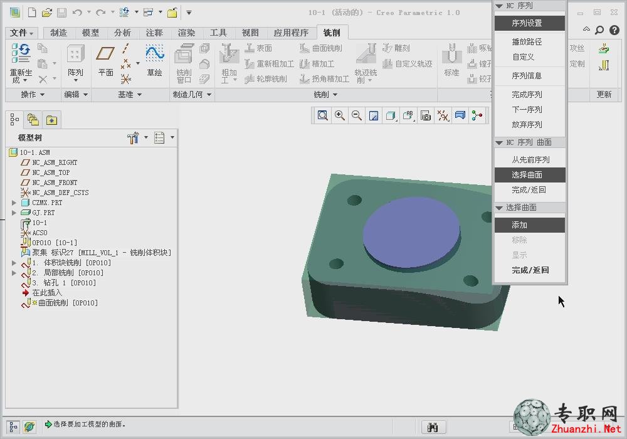Click the Repaint view icon
627x439 pixels.
[x=374, y=116]
